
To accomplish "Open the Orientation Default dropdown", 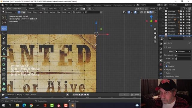I will coord(33,9).
